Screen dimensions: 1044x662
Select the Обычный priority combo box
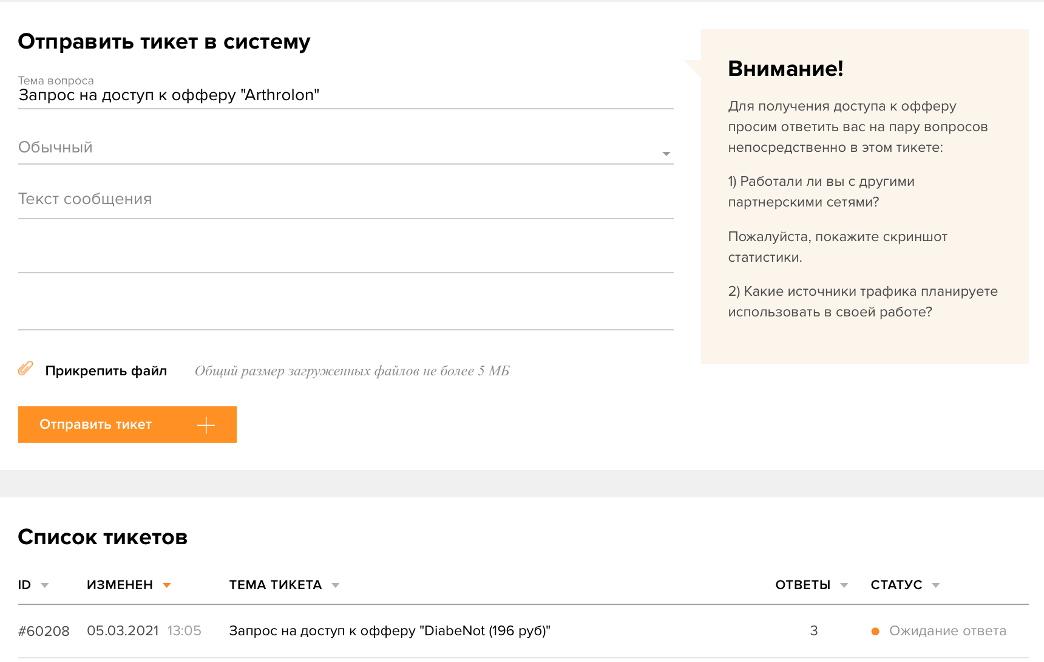tap(340, 148)
